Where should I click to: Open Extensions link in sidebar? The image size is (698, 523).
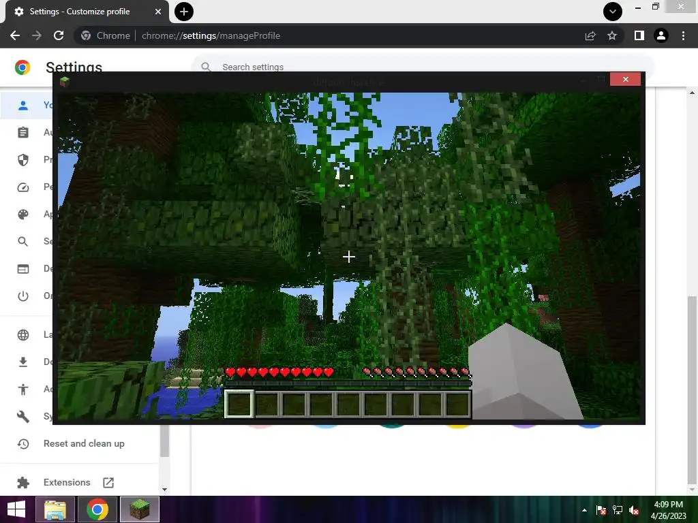coord(67,483)
